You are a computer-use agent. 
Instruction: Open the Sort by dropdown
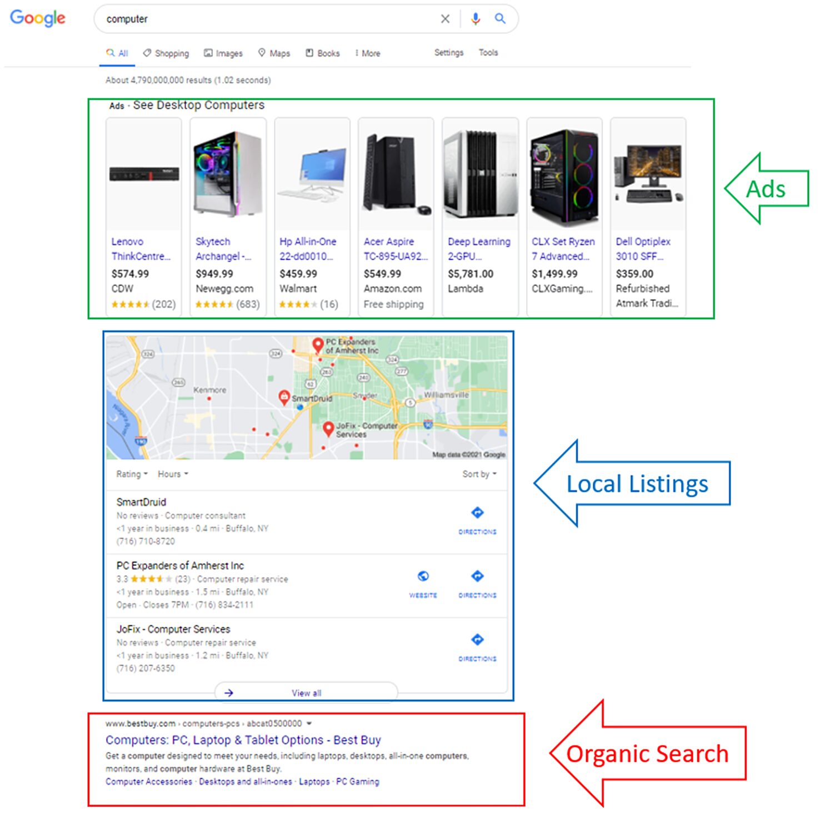tap(479, 474)
